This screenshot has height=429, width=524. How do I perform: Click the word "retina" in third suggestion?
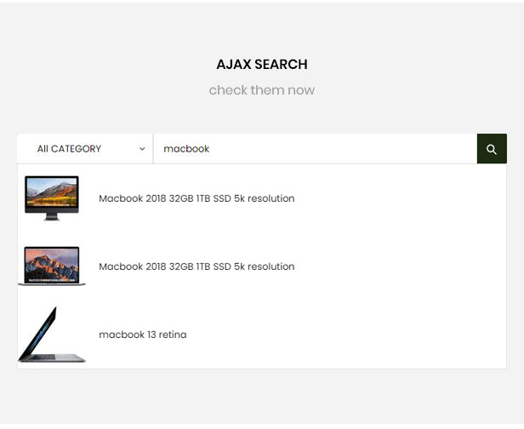173,335
